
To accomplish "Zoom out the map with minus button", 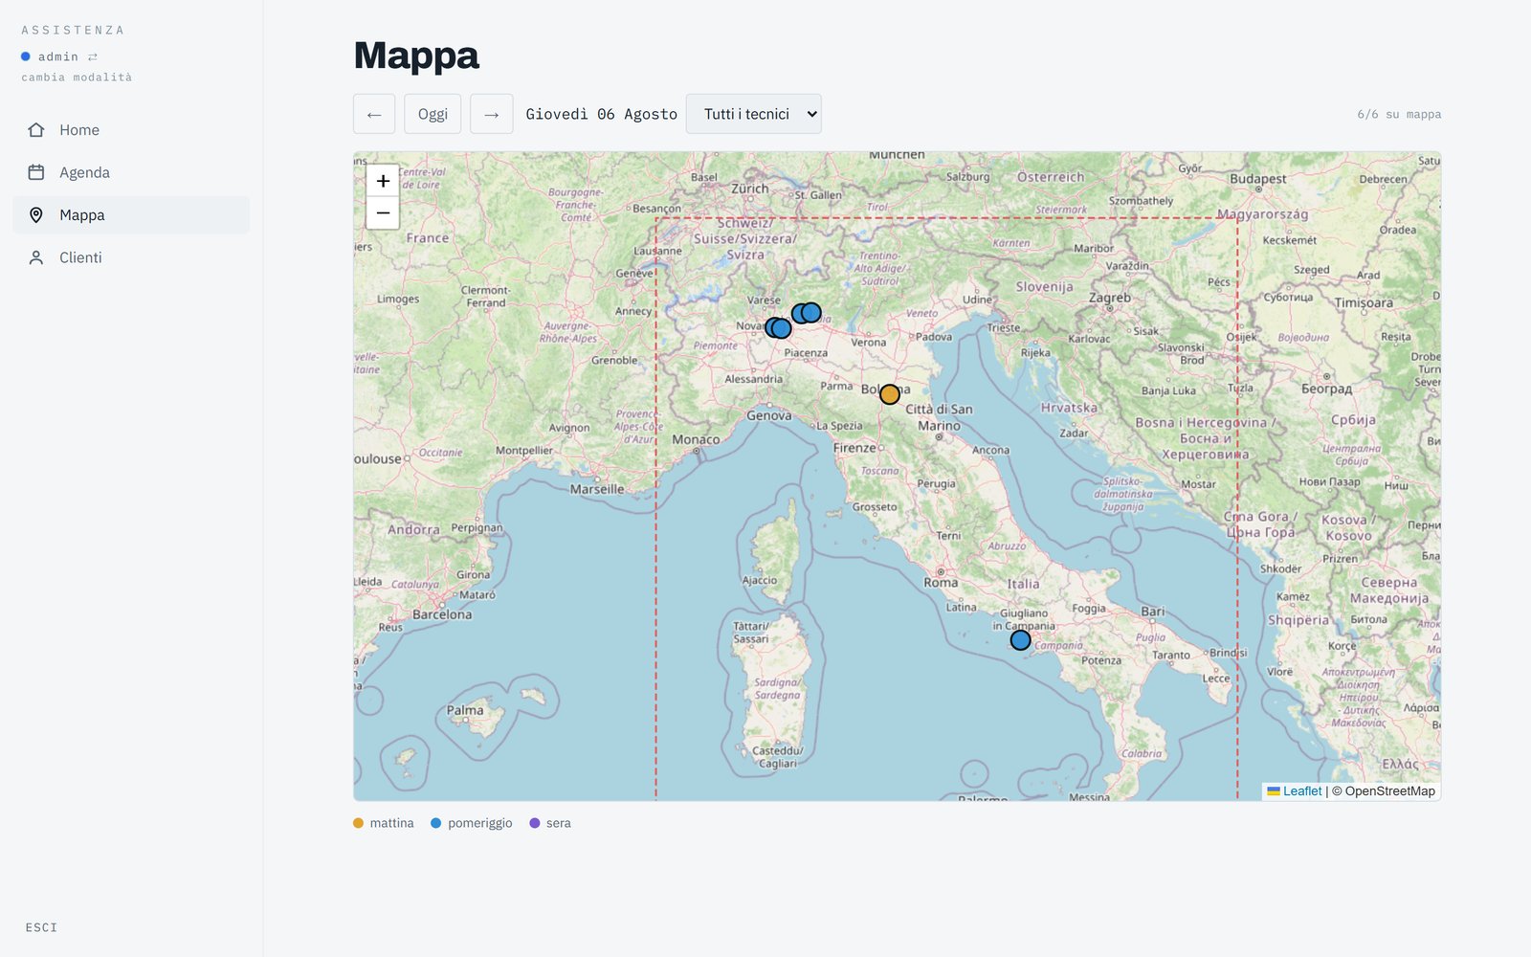I will tap(383, 212).
